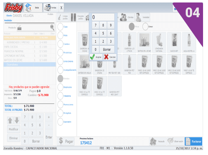Select the Pollo category radio button
This screenshot has width=208, height=155.
60,35
